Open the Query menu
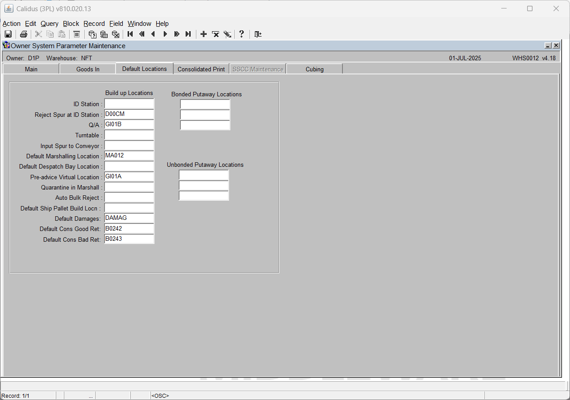The image size is (570, 400). [50, 24]
